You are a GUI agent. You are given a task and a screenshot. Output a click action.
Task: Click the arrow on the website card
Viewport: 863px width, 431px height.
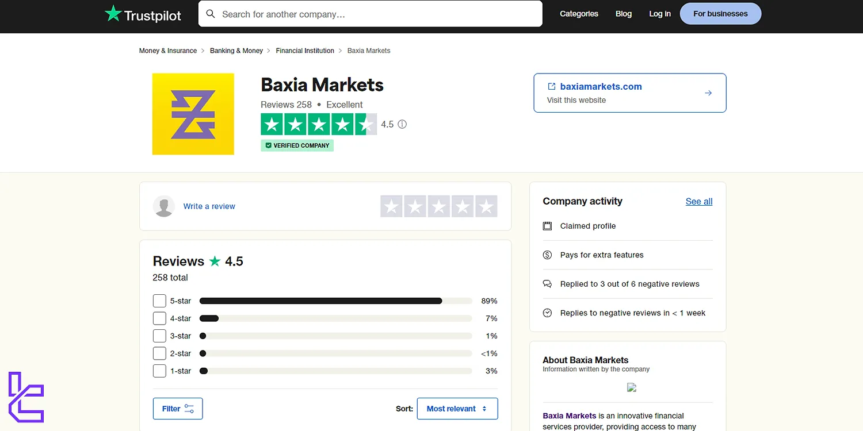point(708,93)
